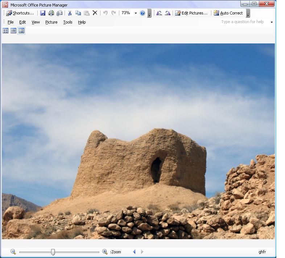285x258 pixels.
Task: Click the Save floppy disk icon
Action: coord(43,13)
